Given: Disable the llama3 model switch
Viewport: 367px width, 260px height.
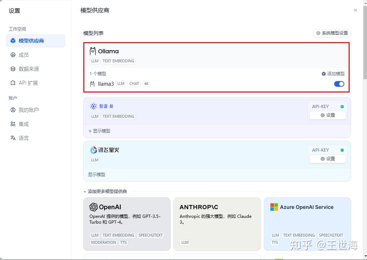Looking at the screenshot, I should click(339, 84).
